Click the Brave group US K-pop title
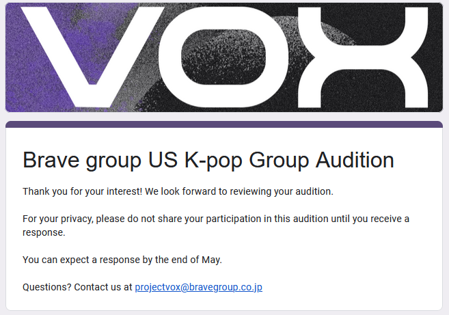Image resolution: width=449 pixels, height=315 pixels. (x=208, y=160)
